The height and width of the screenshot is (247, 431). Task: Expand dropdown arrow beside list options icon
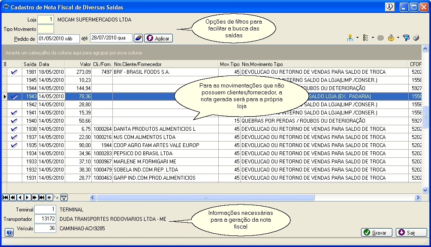372,38
